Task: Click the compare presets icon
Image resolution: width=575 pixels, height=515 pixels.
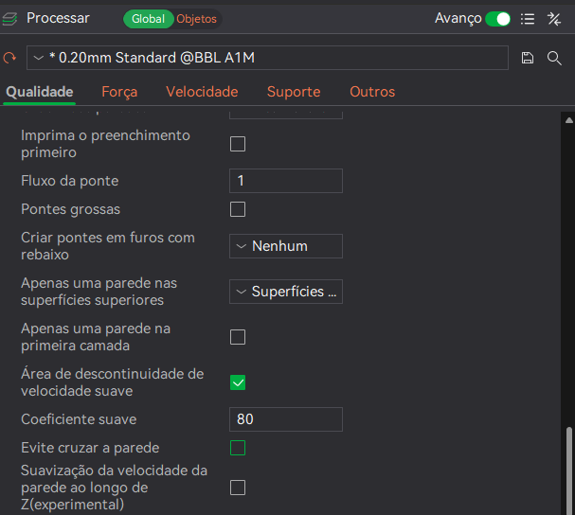Action: tap(554, 19)
